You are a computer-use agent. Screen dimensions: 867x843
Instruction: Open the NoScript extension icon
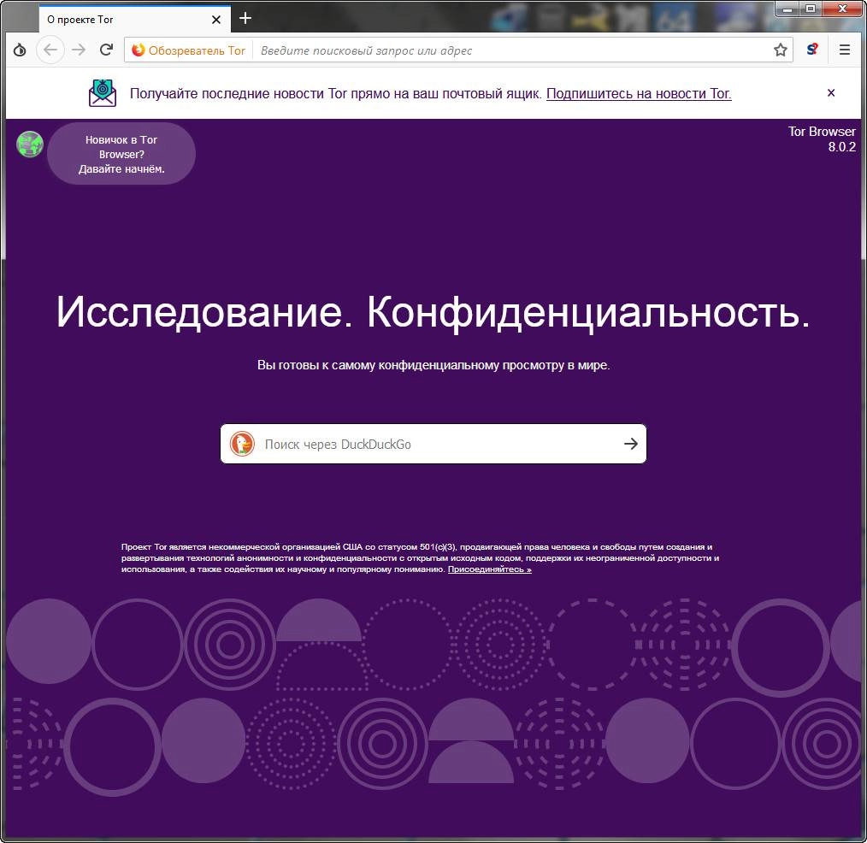tap(812, 50)
